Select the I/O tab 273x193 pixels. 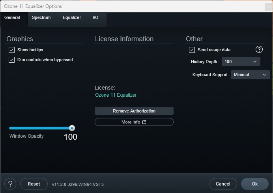click(x=95, y=18)
